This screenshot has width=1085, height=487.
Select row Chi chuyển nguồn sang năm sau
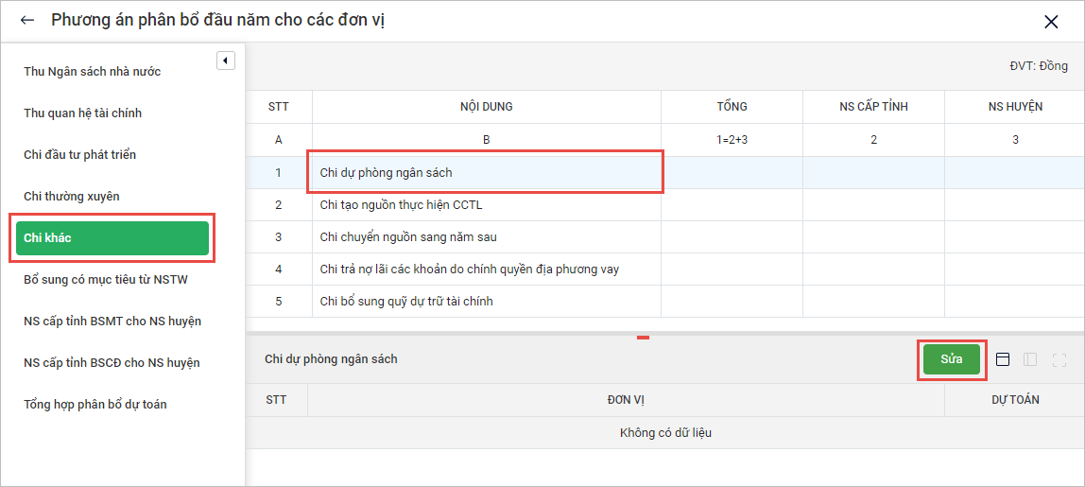click(x=486, y=237)
